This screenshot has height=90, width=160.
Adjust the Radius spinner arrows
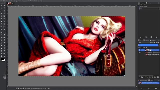coord(159,8)
